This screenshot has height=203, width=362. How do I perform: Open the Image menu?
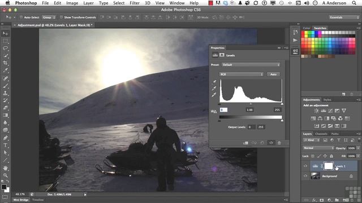(x=72, y=3)
